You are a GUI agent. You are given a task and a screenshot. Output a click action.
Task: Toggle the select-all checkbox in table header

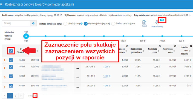coord(11,51)
